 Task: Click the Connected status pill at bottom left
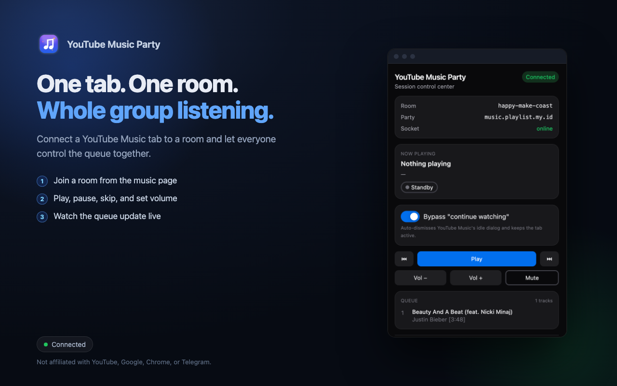point(65,345)
